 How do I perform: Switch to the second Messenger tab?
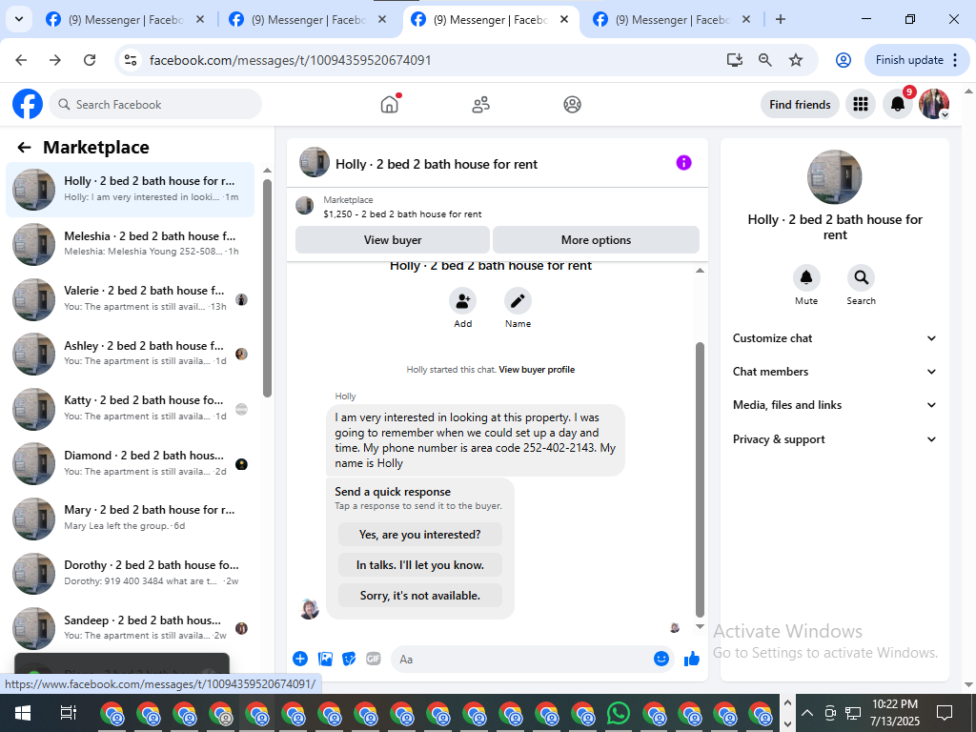(307, 20)
